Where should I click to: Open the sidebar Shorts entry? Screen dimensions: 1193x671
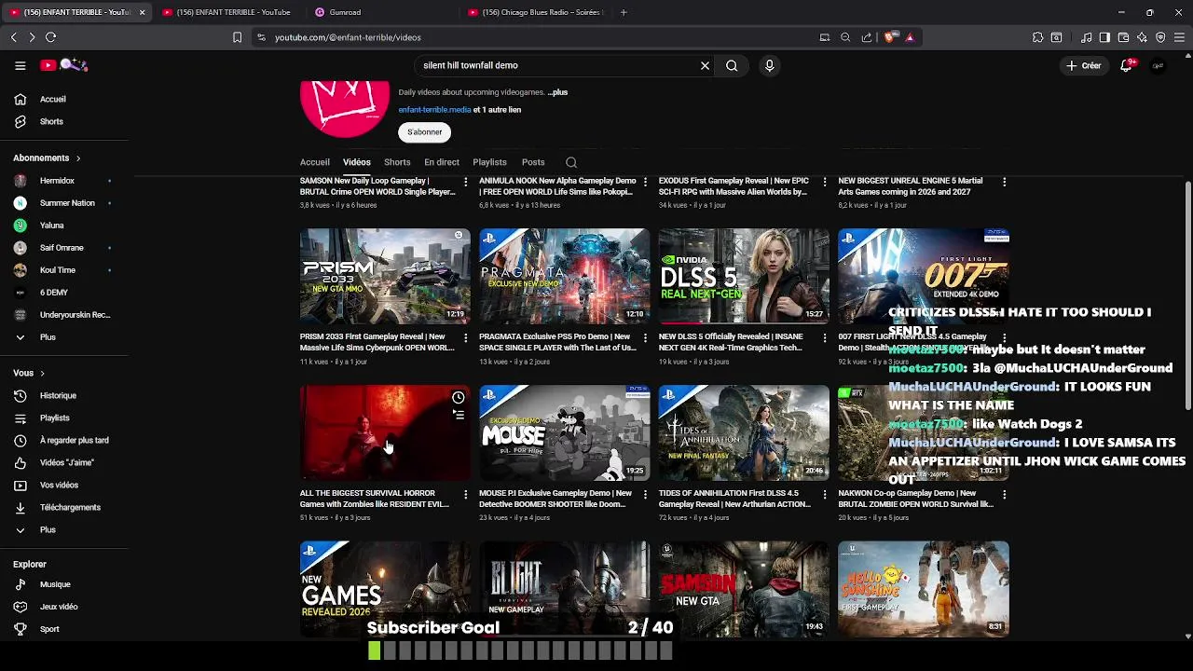(51, 121)
